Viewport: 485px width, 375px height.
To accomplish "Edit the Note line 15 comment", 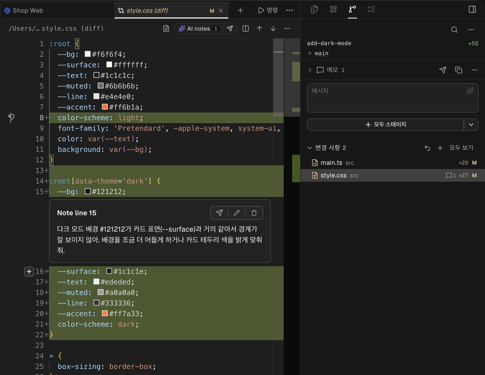I will click(x=237, y=213).
